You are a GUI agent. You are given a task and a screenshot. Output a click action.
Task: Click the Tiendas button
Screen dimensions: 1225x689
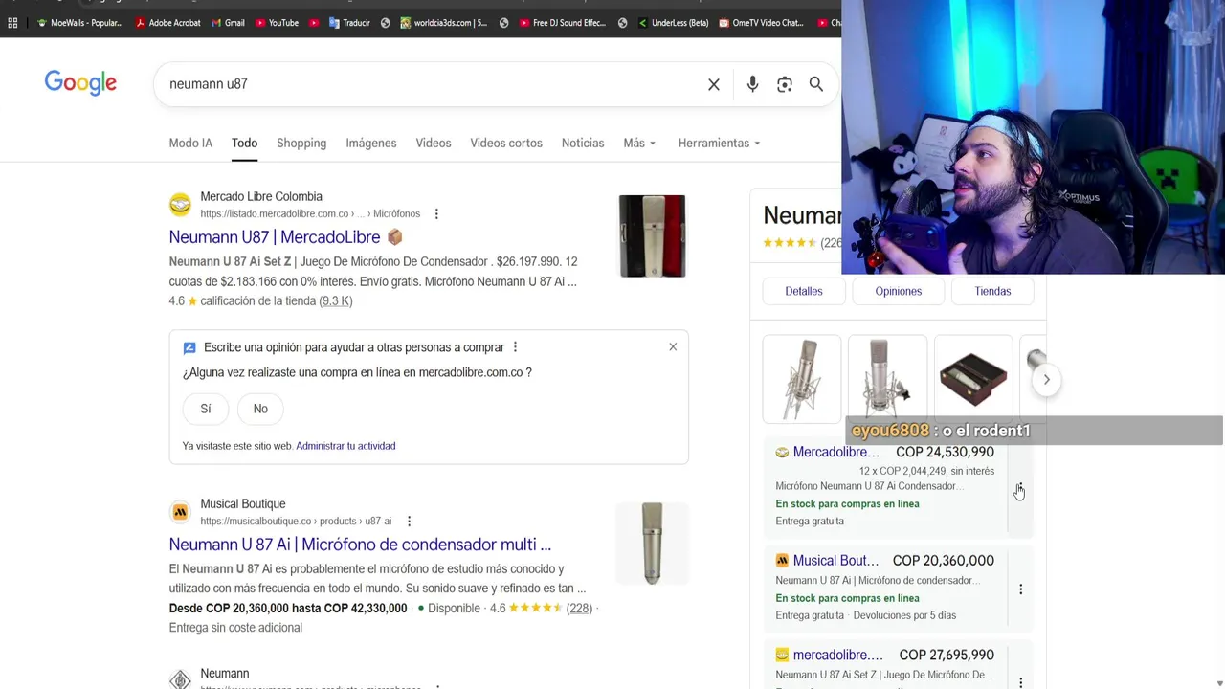pos(992,291)
